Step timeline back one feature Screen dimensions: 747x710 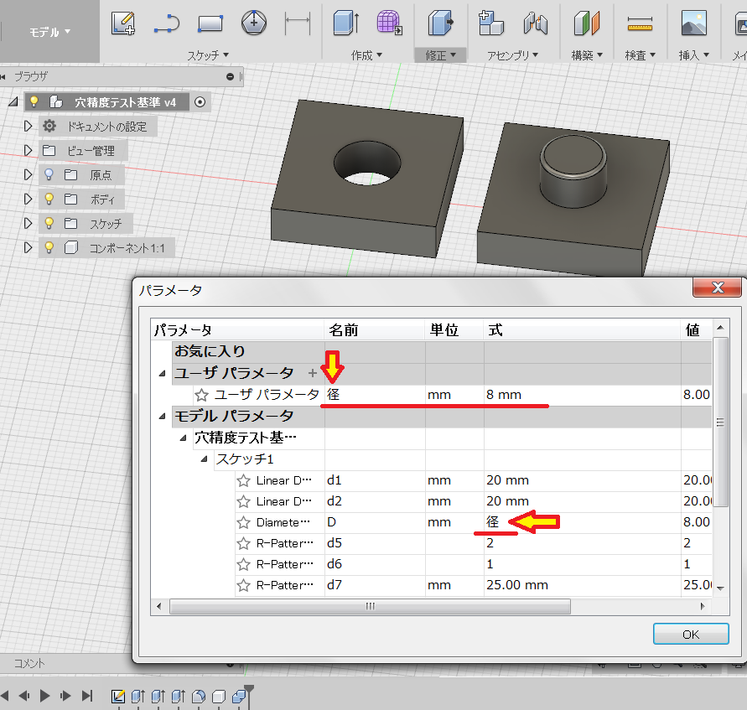coord(24,696)
